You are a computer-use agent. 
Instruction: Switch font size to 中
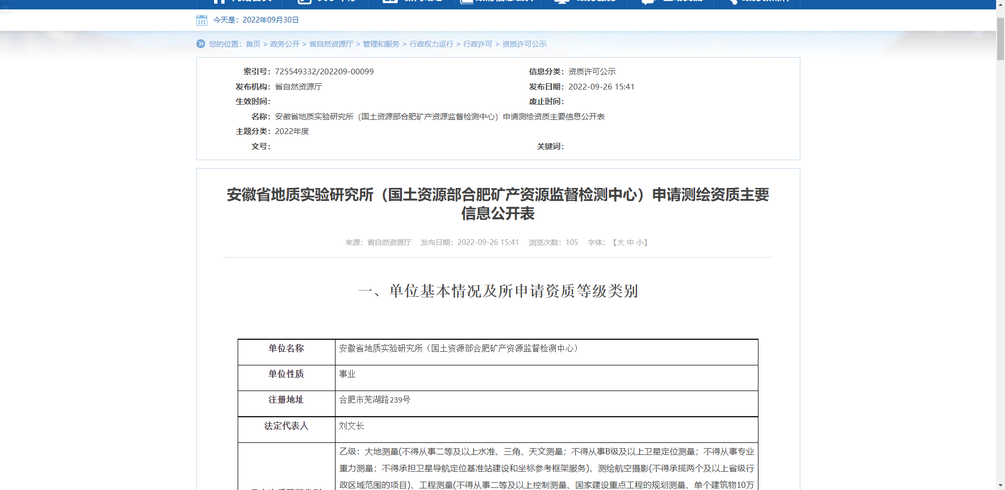630,242
